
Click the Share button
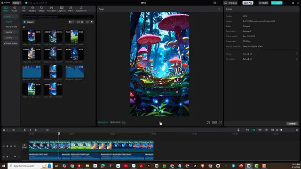point(263,3)
